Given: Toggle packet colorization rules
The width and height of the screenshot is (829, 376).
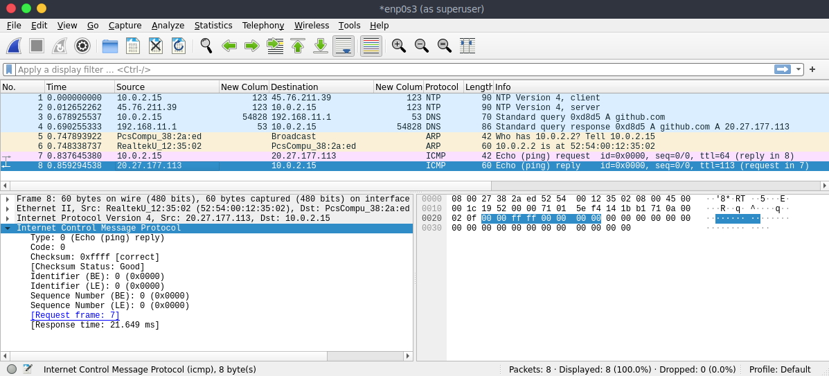Looking at the screenshot, I should (371, 46).
